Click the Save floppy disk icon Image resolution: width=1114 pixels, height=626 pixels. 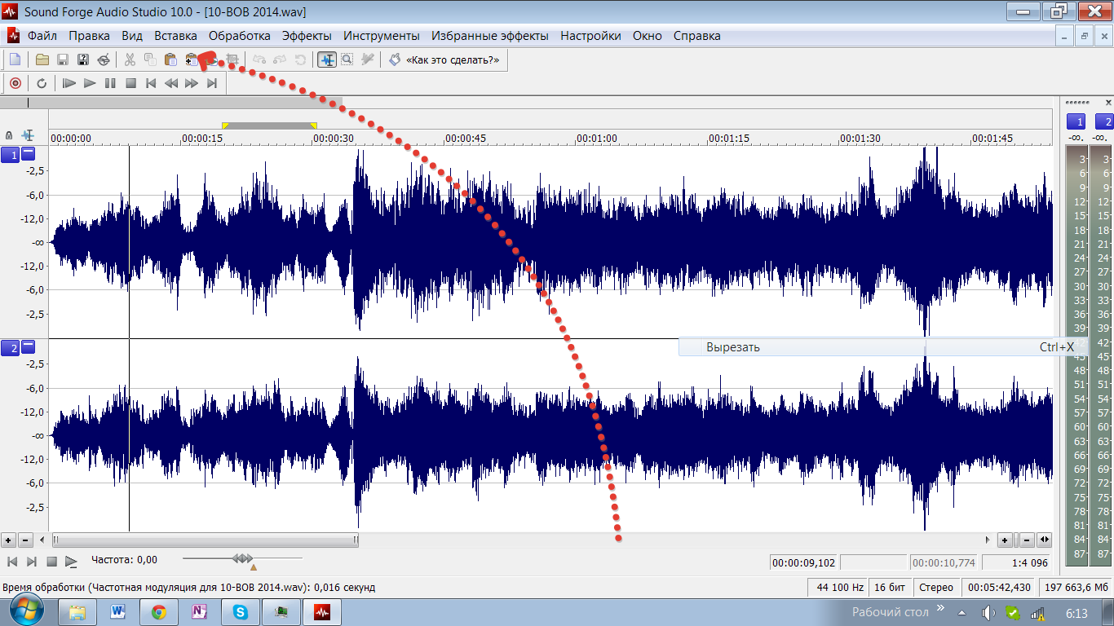[62, 60]
